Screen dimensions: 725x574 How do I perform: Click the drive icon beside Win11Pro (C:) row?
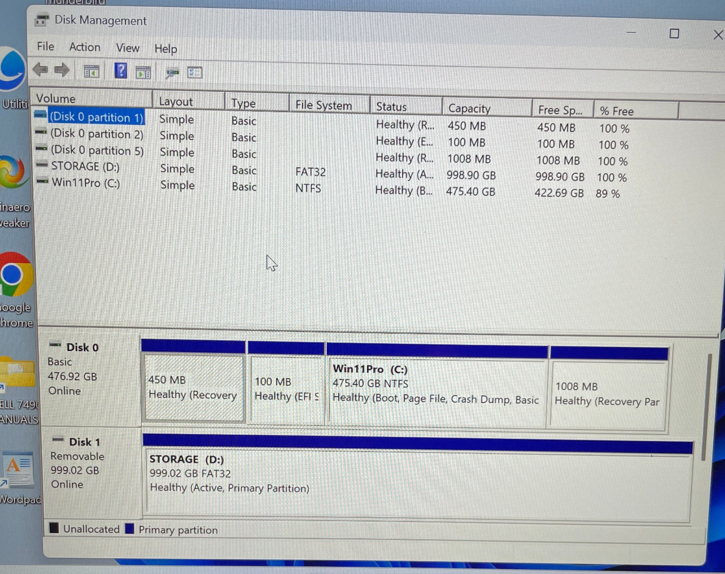[x=43, y=181]
